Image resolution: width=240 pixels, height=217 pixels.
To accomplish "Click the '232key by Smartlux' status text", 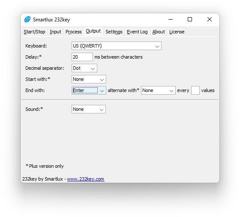I will pyautogui.click(x=42, y=179).
